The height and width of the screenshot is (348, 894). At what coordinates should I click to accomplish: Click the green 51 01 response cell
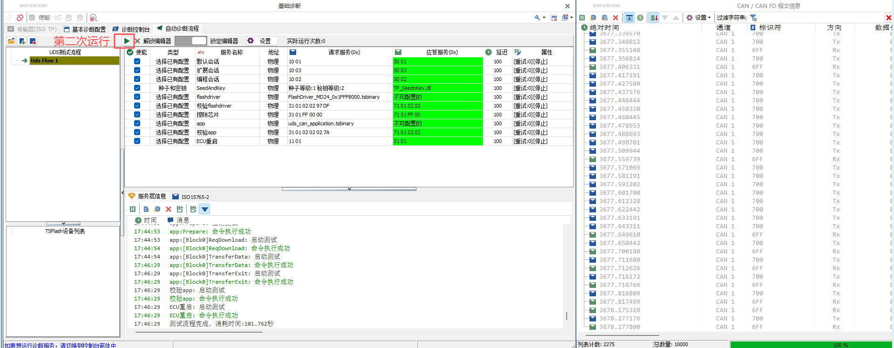click(x=438, y=141)
